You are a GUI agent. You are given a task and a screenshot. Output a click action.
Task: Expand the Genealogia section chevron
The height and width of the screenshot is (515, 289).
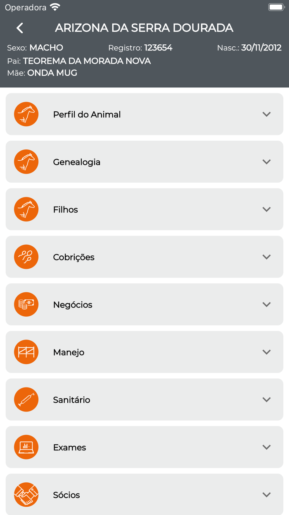267,161
